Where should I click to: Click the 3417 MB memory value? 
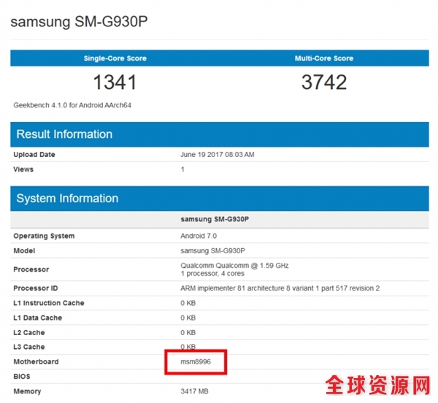point(194,391)
